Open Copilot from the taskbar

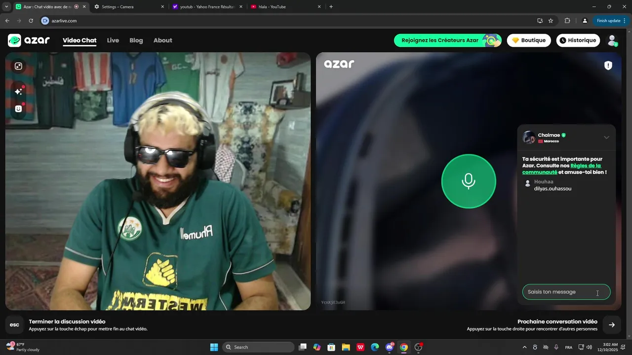(317, 347)
